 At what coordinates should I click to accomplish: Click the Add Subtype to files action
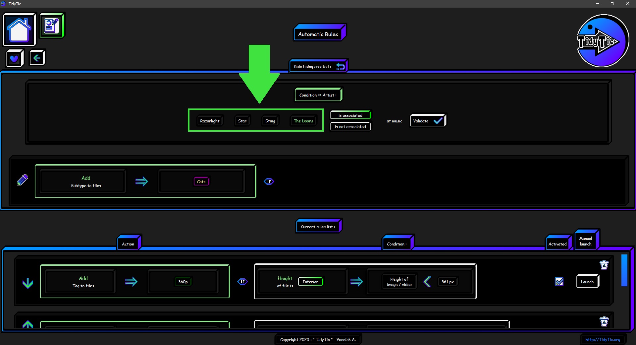point(83,181)
